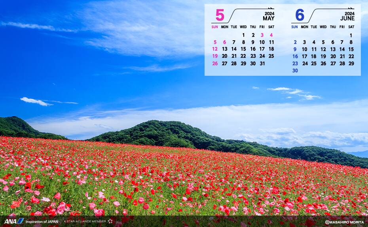368x227 pixels.
Task: Select the JUNE month label
Action: (x=347, y=19)
